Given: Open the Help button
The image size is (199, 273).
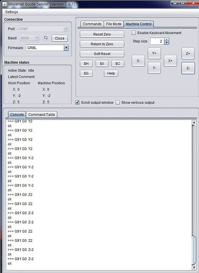Looking at the screenshot, I should pos(111,73).
